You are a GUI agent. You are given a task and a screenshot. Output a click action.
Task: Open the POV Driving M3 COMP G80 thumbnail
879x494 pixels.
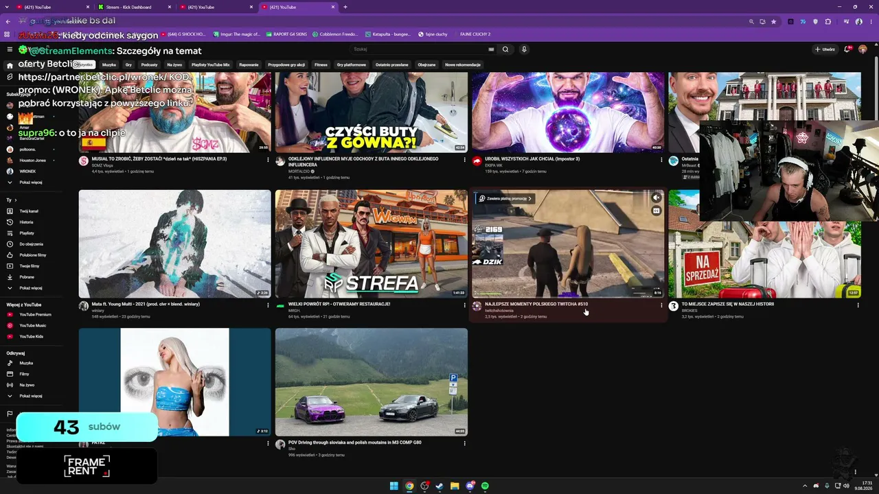[x=371, y=381]
